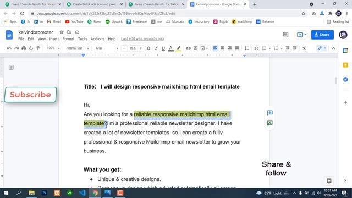Viewport: 352px width, 198px height.
Task: Decrease font size with minus button
Action: tap(124, 48)
